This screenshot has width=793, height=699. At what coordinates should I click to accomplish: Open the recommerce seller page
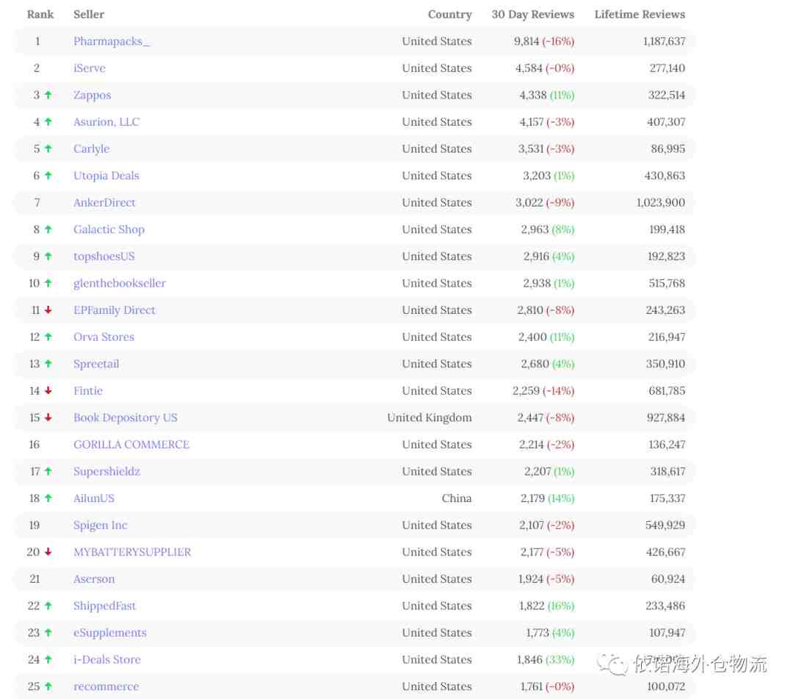pyautogui.click(x=106, y=687)
